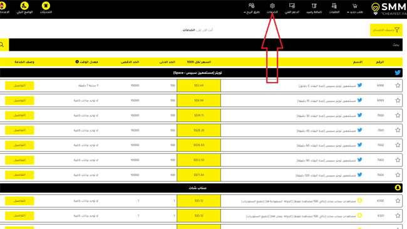Click Twitter bird icon in Space category header
Screen dimensions: 407x229
coord(398,73)
